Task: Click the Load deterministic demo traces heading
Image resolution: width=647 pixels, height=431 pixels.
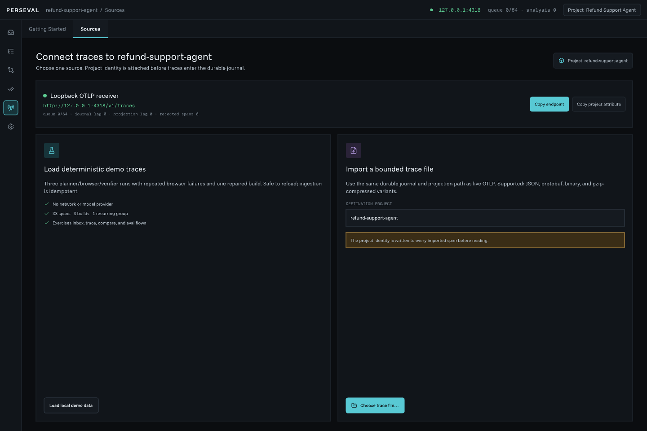Action: 95,169
